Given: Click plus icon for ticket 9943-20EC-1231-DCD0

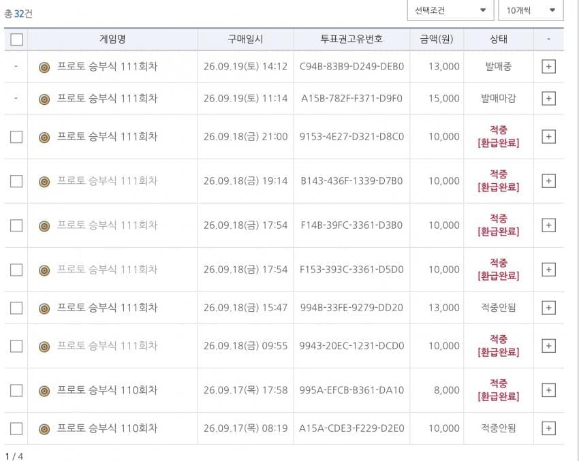Looking at the screenshot, I should click(x=548, y=346).
